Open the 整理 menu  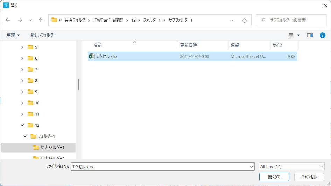[13, 35]
